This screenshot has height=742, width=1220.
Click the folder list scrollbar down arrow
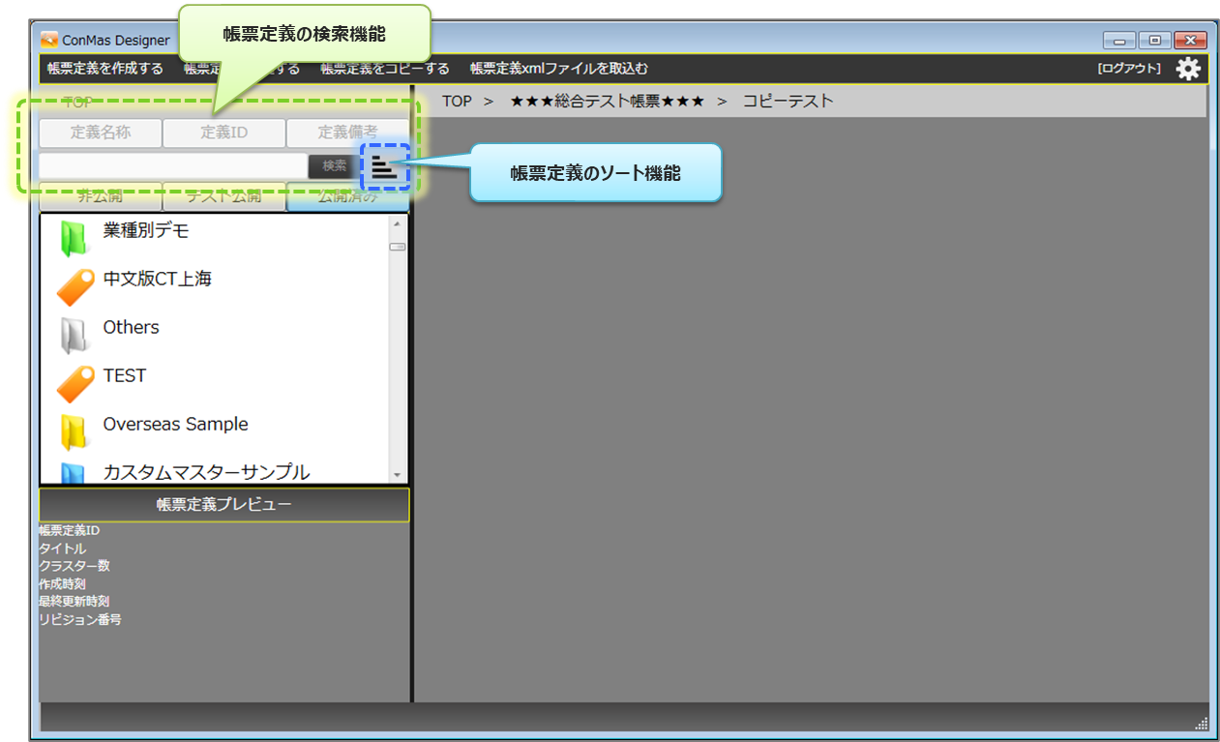397,475
